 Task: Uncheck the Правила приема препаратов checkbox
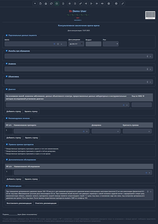click(x=7, y=144)
